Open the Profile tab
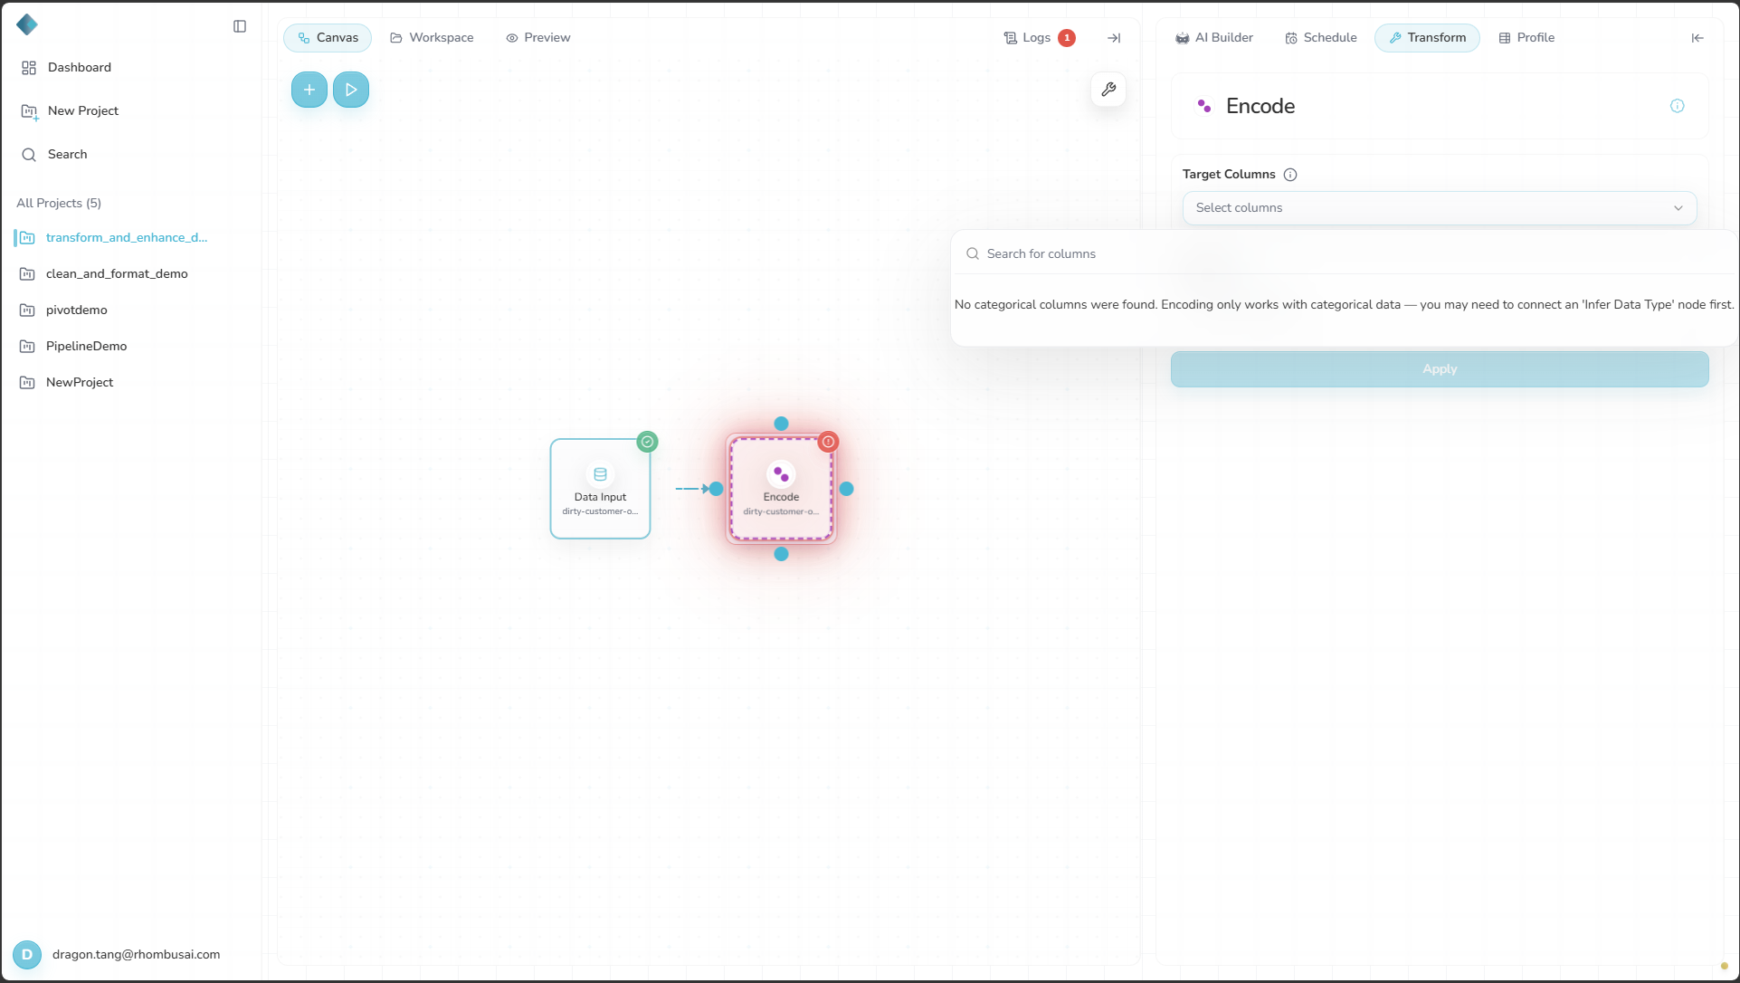This screenshot has height=983, width=1740. point(1526,38)
